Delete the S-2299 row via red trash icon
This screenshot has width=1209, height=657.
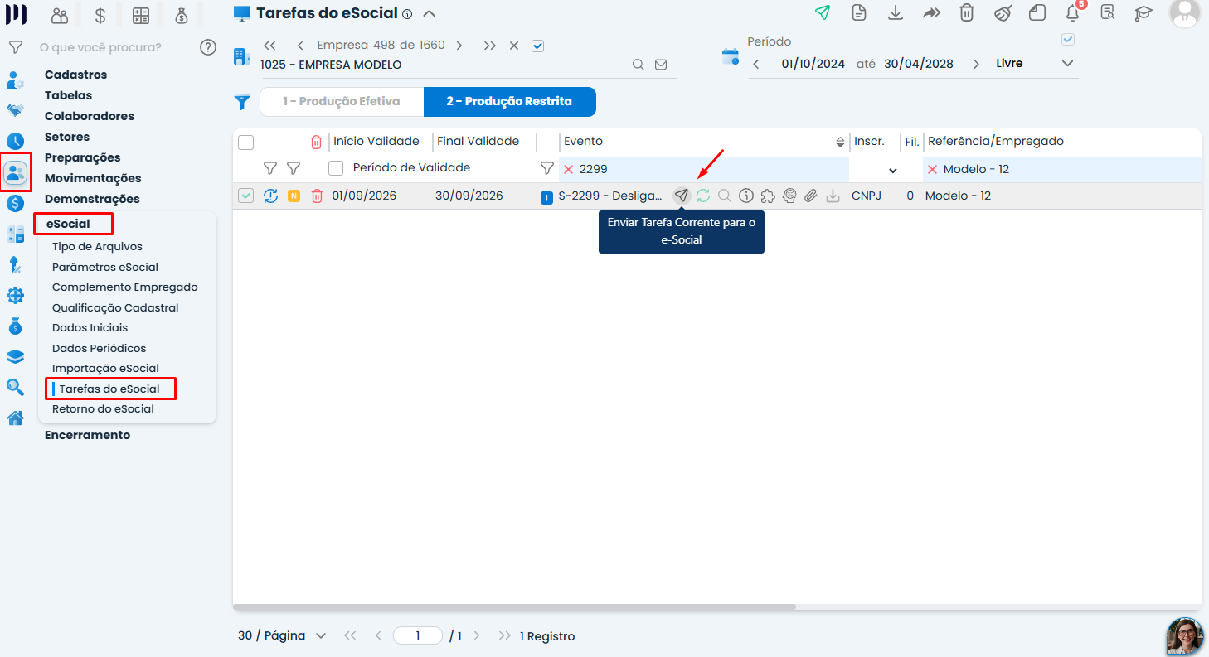click(316, 196)
